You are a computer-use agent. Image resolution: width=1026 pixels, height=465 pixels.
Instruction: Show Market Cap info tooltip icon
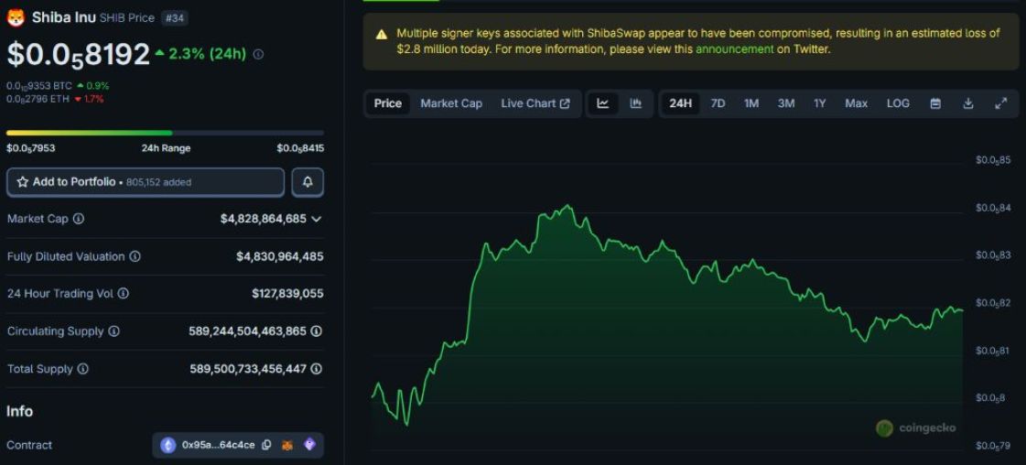click(79, 219)
